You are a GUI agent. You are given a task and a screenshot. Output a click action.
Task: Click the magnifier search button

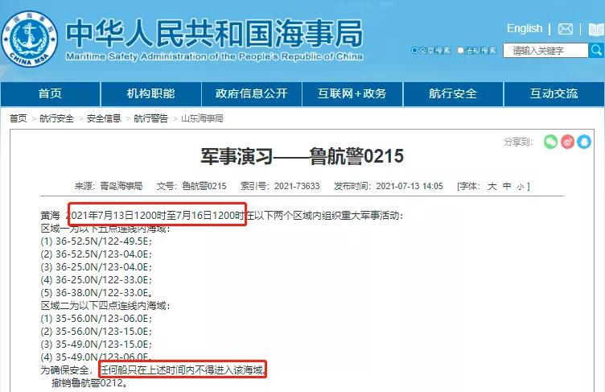[595, 50]
